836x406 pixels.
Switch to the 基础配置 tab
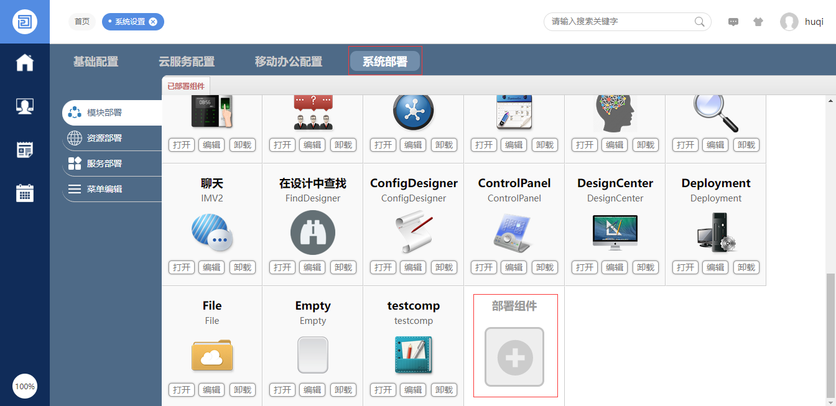(96, 62)
